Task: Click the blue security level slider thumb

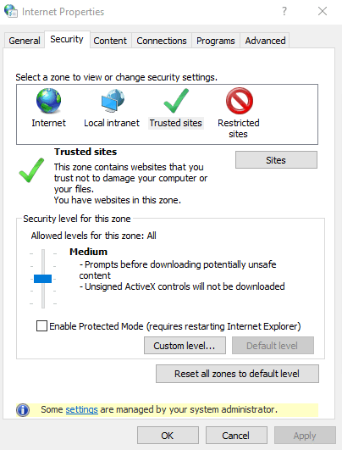Action: coord(42,279)
